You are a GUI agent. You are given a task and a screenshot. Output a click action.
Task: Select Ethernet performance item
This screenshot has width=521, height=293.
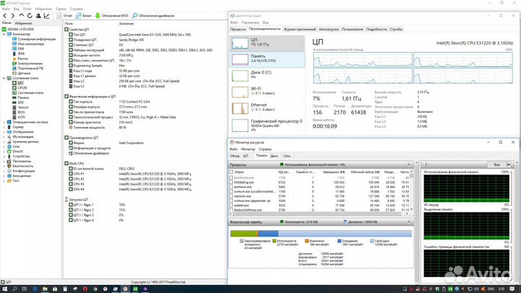pyautogui.click(x=268, y=109)
